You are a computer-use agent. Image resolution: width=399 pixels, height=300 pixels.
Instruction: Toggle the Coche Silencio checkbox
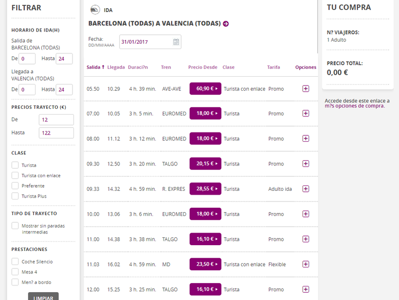(16, 262)
